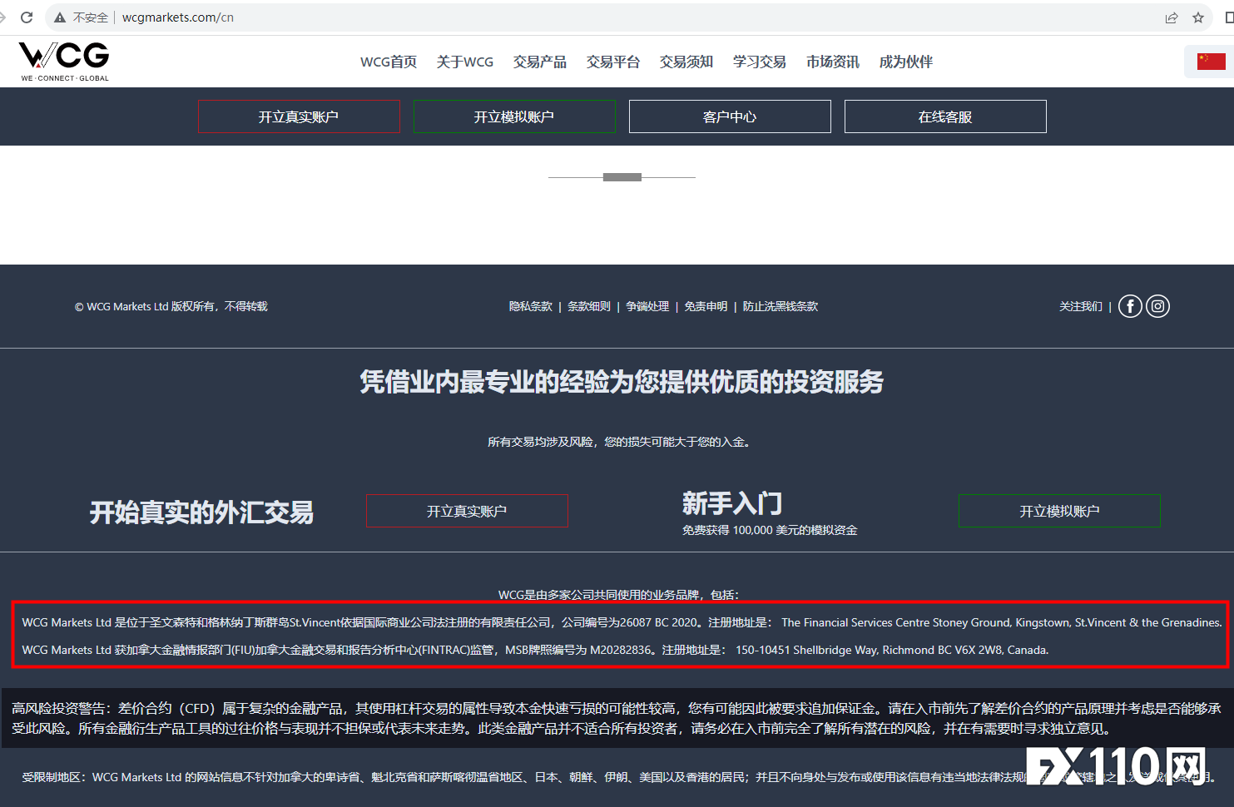
Task: Open the 学习交易 menu
Action: (760, 62)
